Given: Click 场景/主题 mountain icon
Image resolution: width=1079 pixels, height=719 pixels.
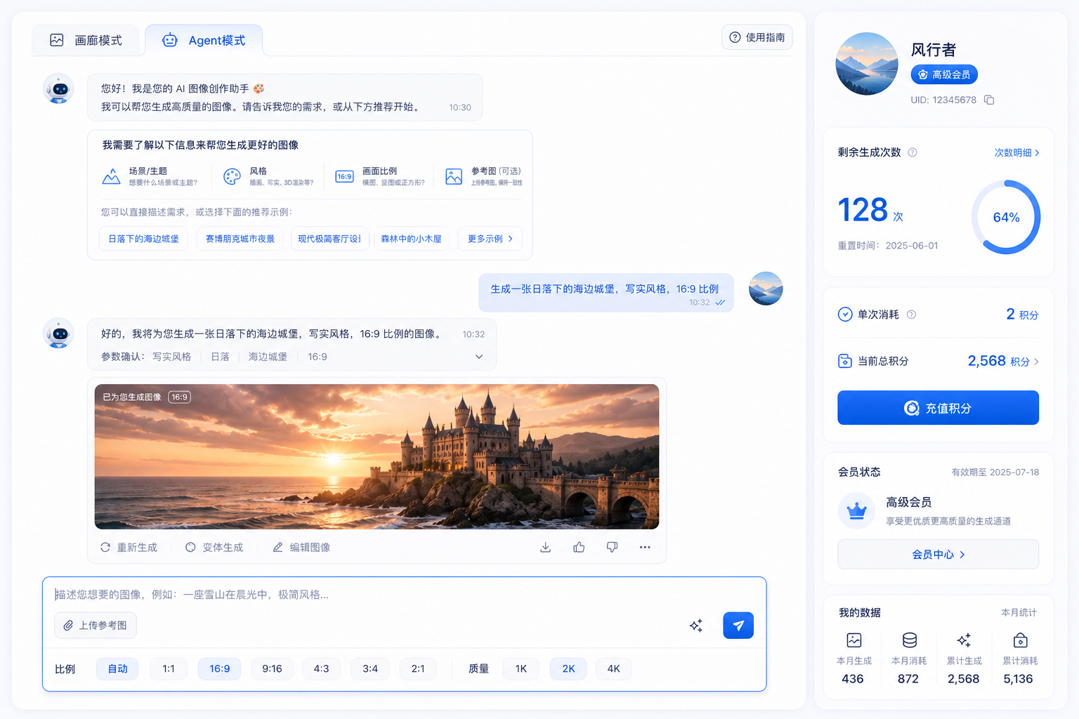Looking at the screenshot, I should pyautogui.click(x=111, y=176).
